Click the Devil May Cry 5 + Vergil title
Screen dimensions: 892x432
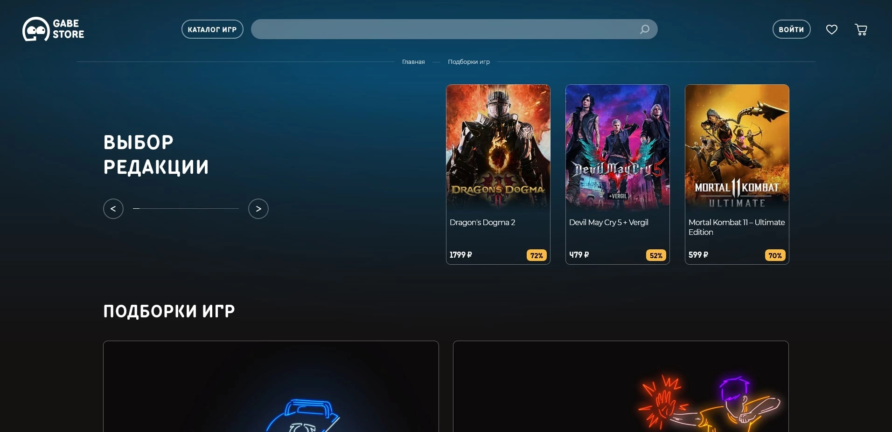coord(608,223)
